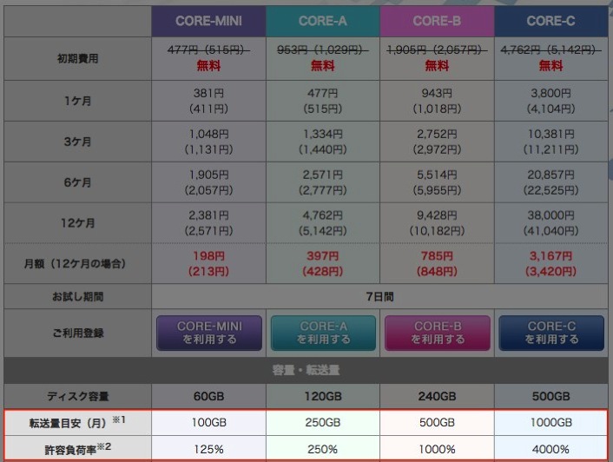
Task: Click the 初期費用 row label
Action: point(77,59)
